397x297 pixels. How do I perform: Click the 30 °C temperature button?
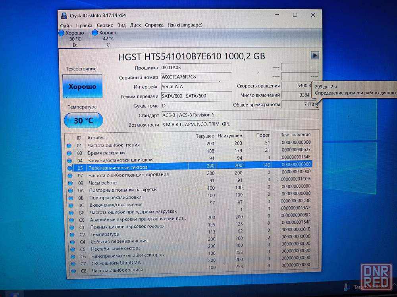83,120
